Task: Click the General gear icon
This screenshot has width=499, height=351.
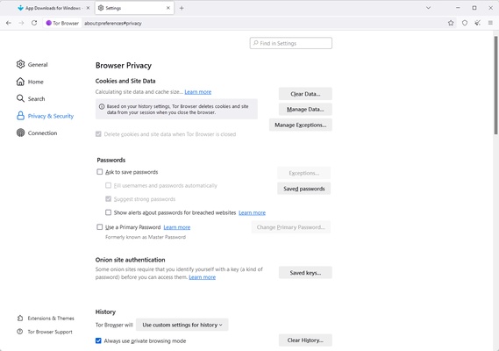Action: (20, 64)
